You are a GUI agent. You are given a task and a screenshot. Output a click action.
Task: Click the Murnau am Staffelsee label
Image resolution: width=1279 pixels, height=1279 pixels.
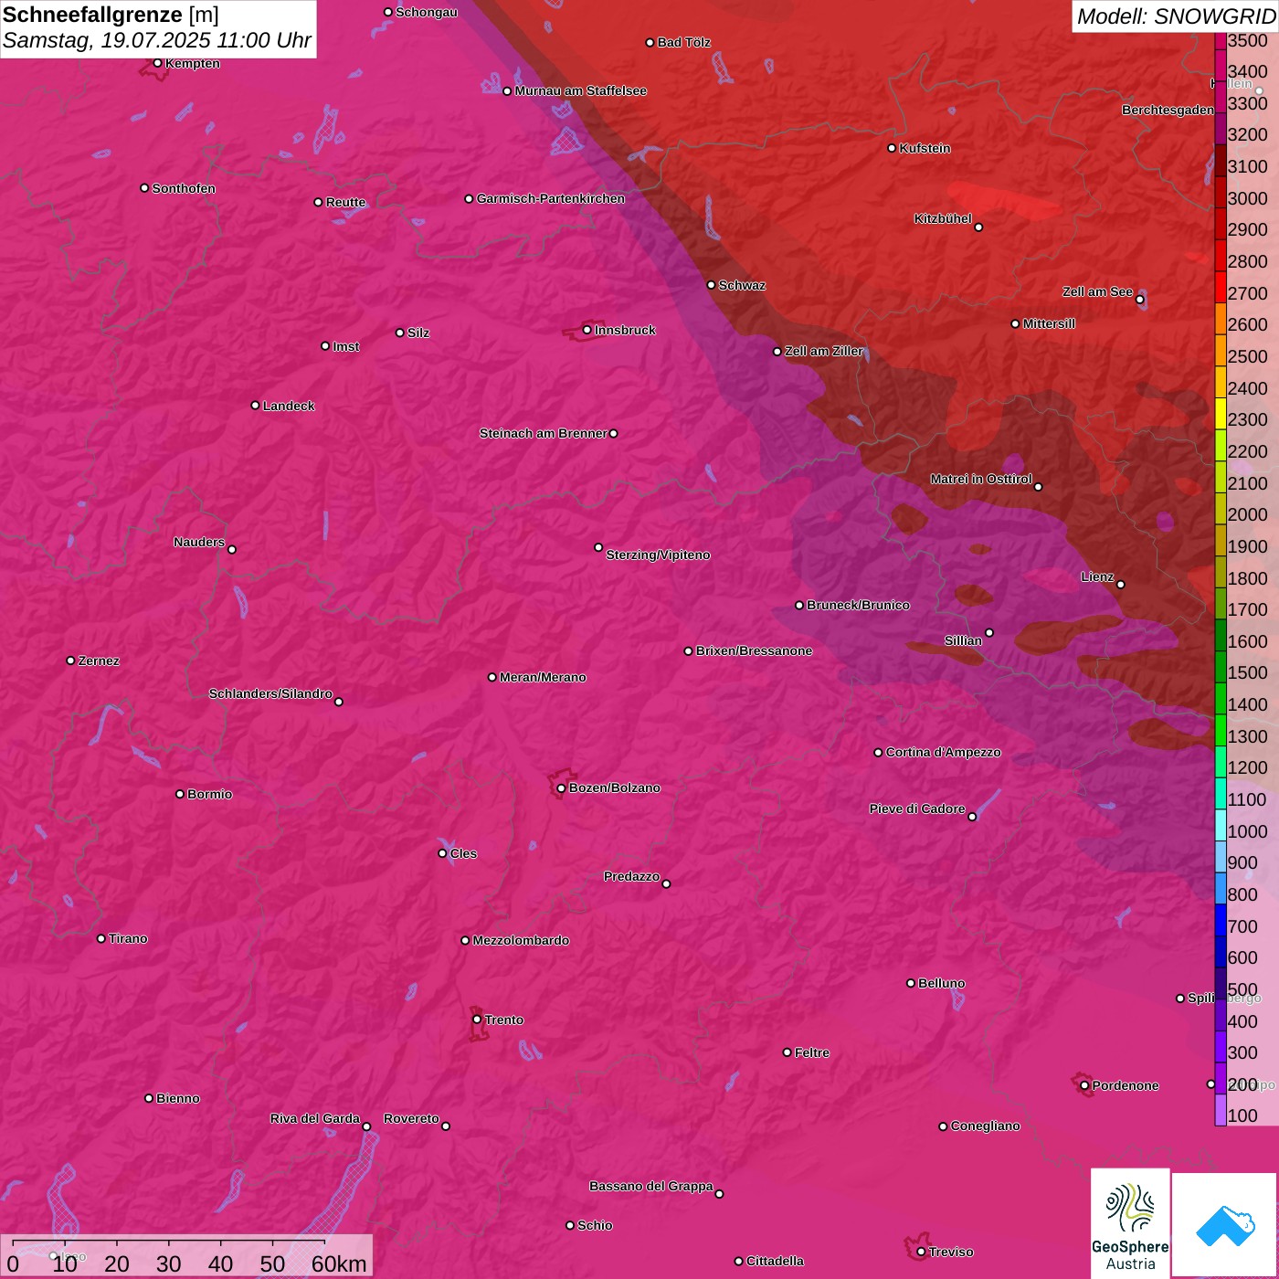tap(580, 90)
